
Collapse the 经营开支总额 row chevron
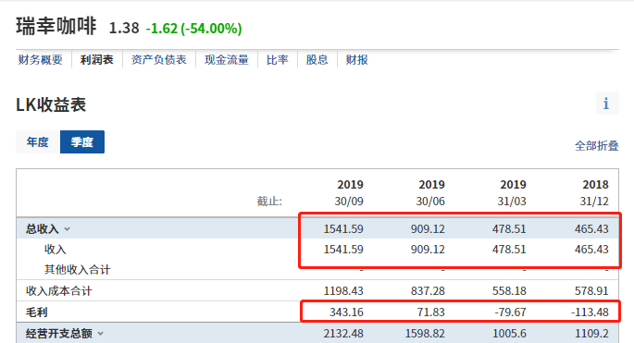coord(101,334)
